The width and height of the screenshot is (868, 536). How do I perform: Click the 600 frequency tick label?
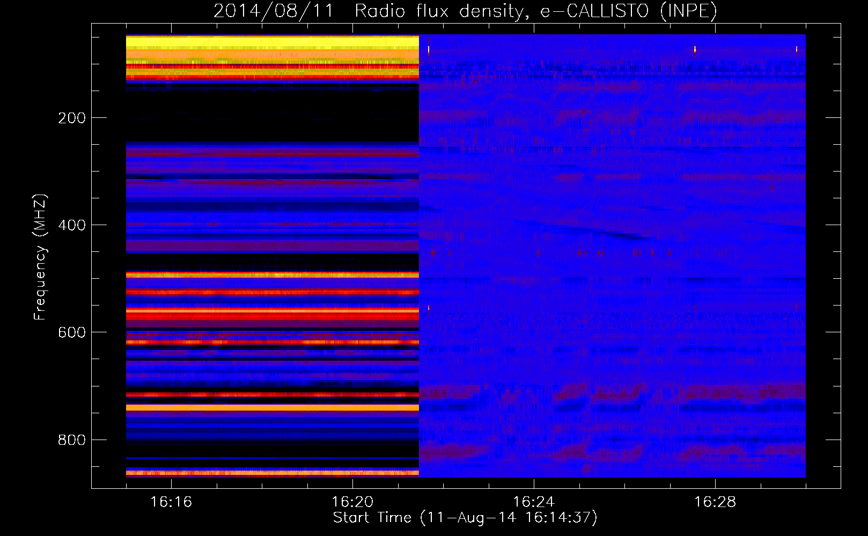tap(72, 332)
